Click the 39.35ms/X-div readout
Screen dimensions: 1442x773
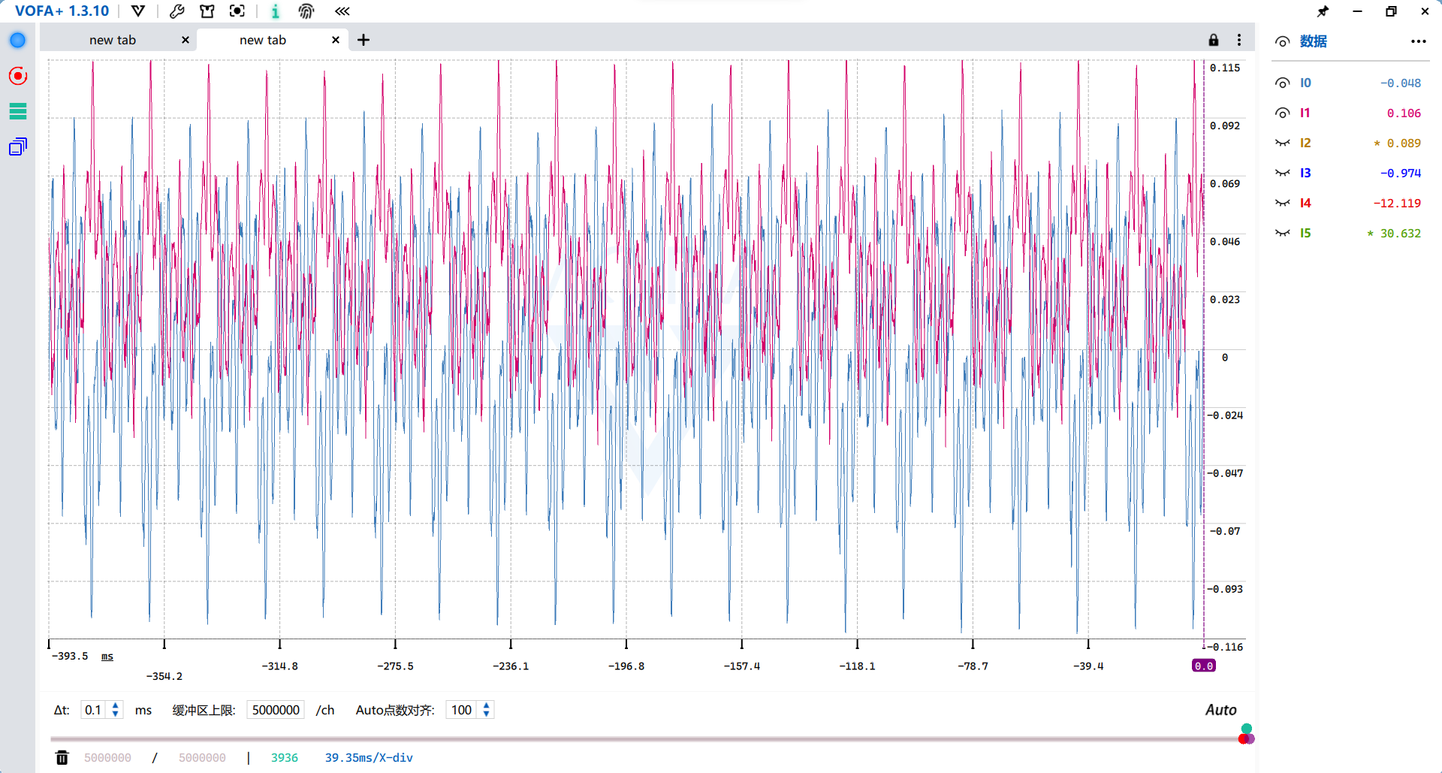pos(369,758)
